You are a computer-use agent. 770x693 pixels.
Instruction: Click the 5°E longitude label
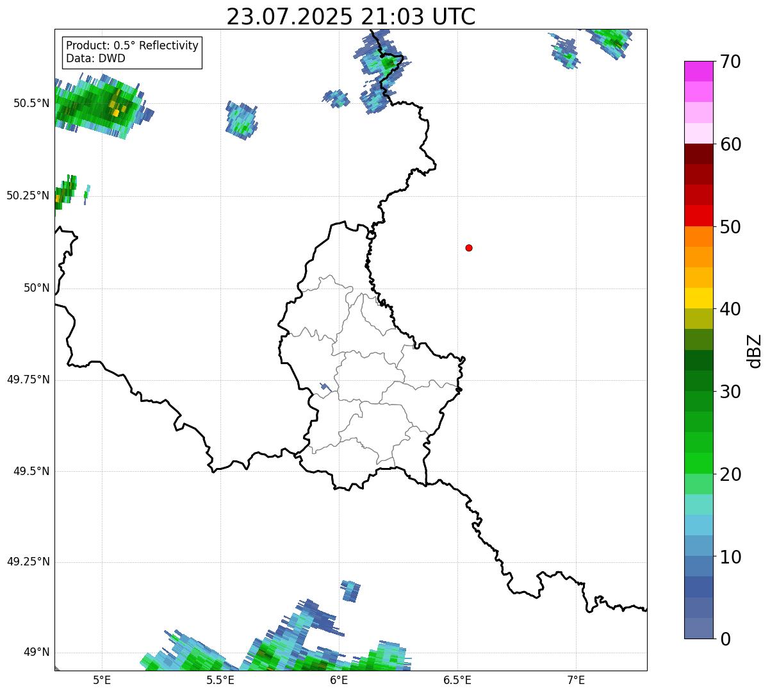[102, 680]
